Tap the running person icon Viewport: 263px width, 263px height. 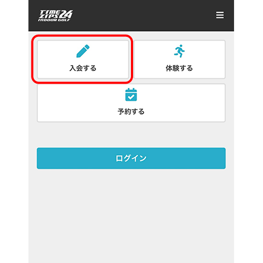click(x=179, y=51)
